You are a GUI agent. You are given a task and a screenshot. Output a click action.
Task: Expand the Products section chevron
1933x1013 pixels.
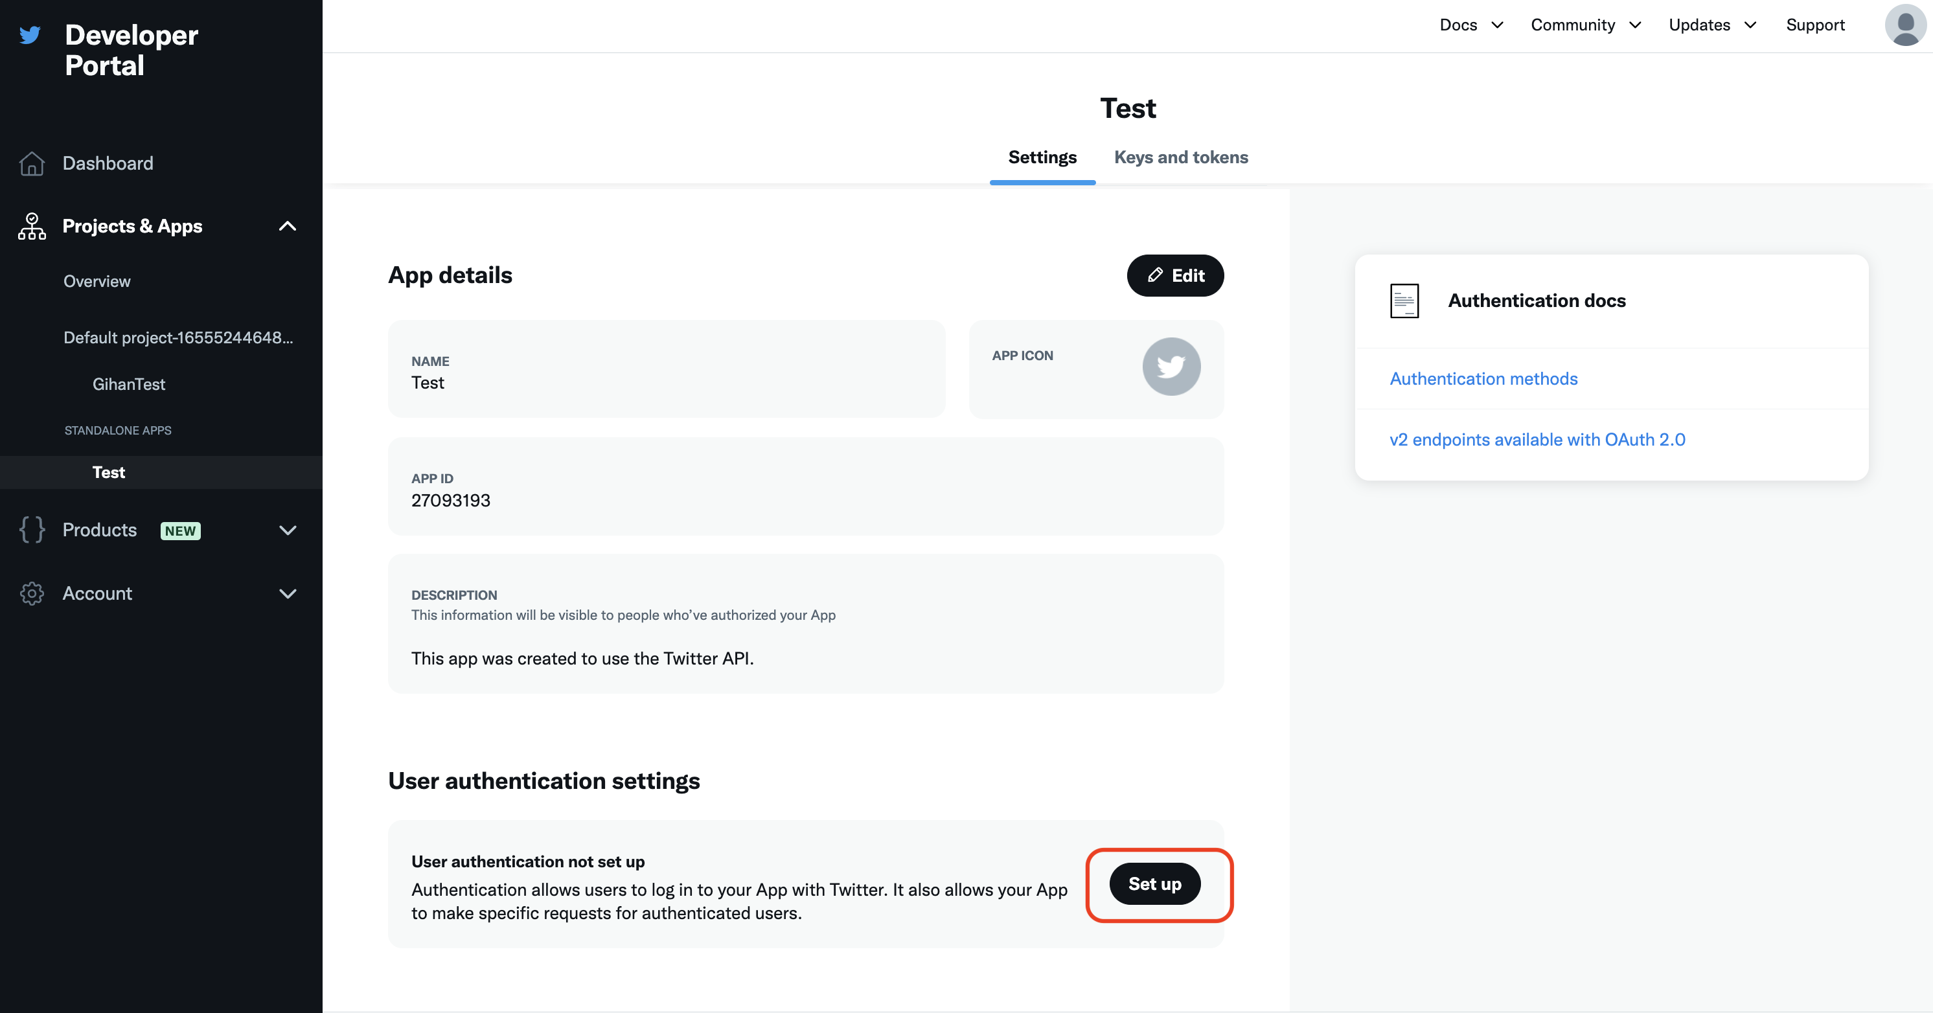point(288,530)
